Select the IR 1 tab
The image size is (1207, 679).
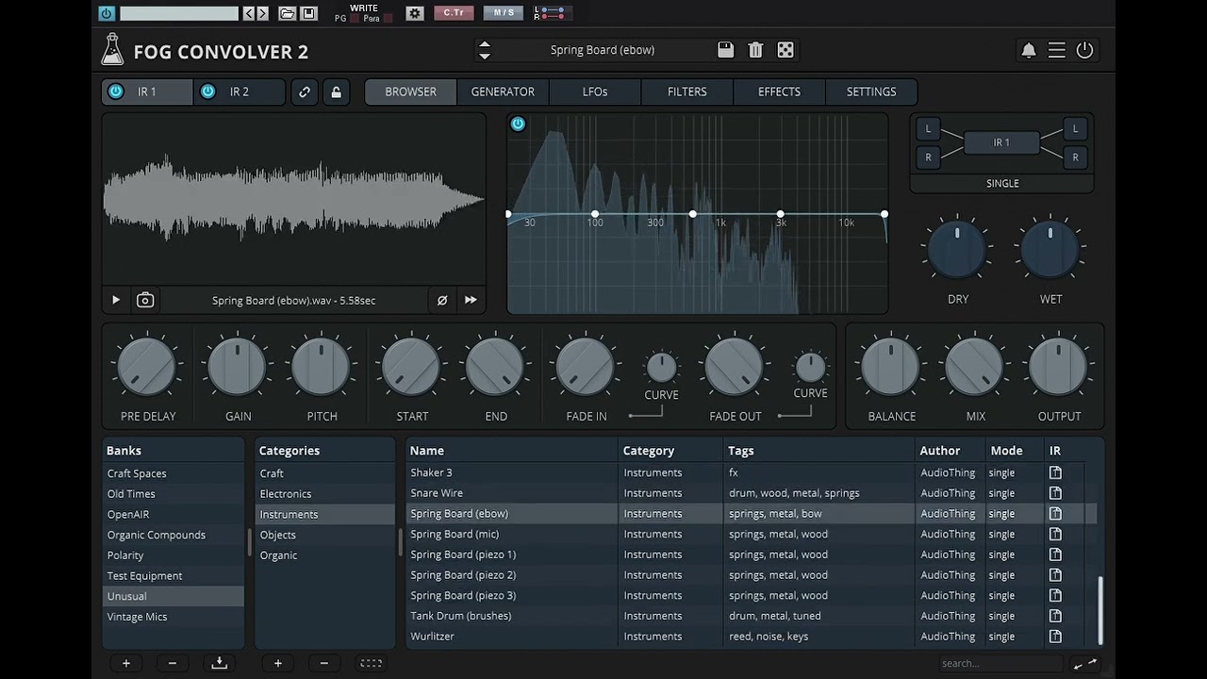(147, 91)
